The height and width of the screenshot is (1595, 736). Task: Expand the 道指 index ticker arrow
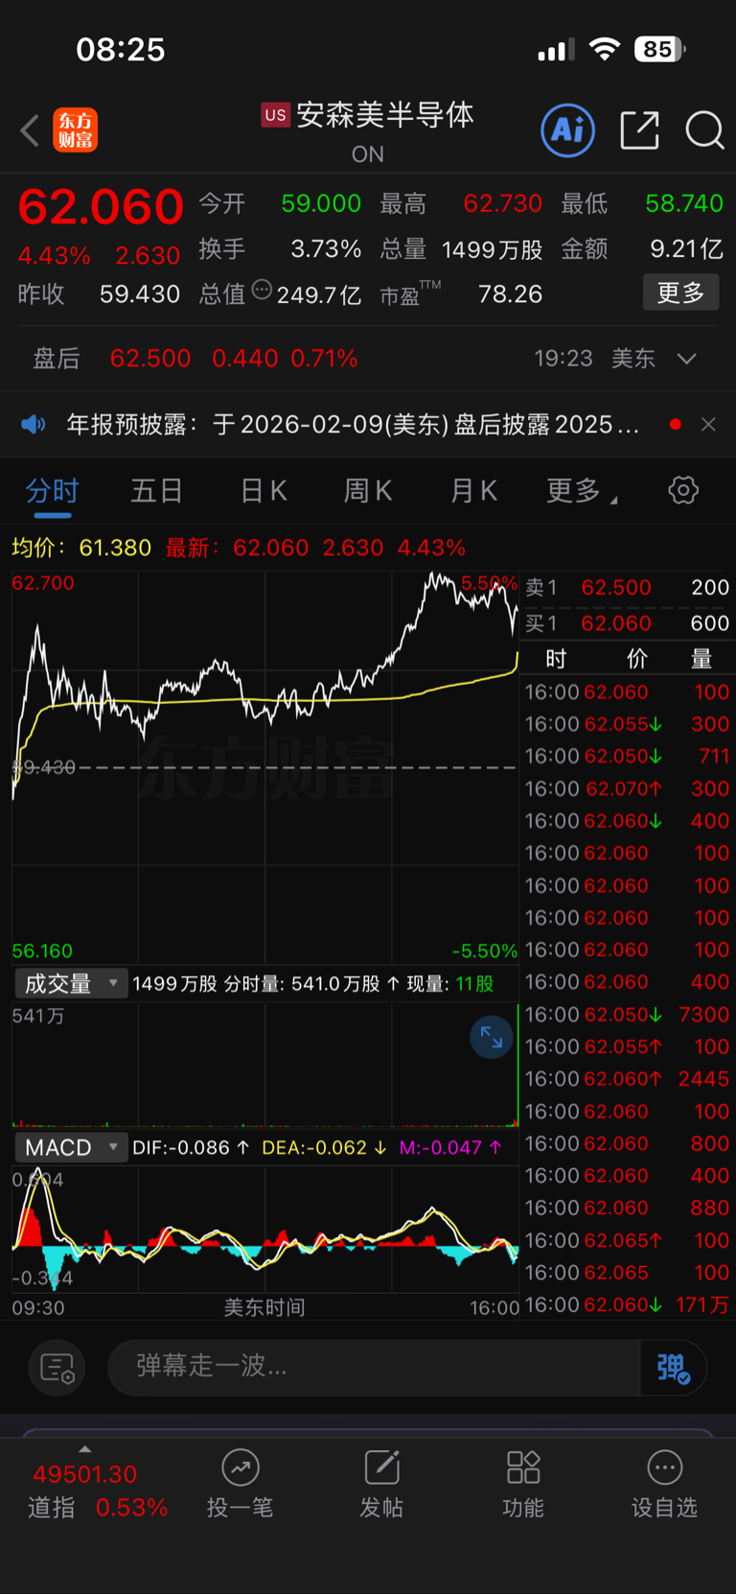(x=85, y=1449)
